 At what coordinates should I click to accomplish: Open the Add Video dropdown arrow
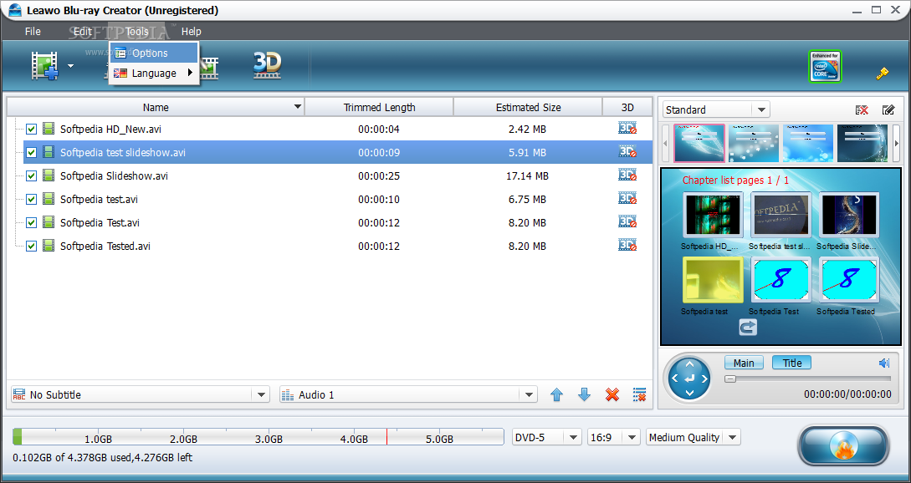(x=71, y=66)
